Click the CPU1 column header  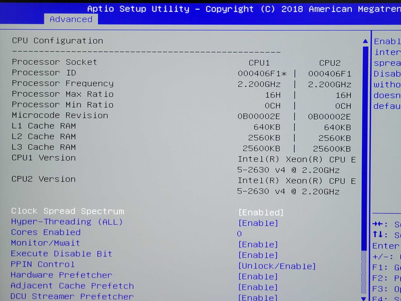click(x=259, y=63)
